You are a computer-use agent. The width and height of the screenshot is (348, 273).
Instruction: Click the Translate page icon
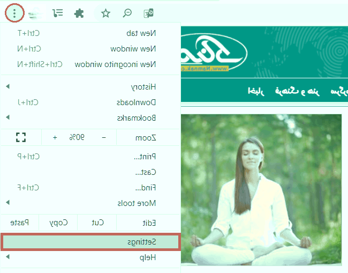coord(148,13)
